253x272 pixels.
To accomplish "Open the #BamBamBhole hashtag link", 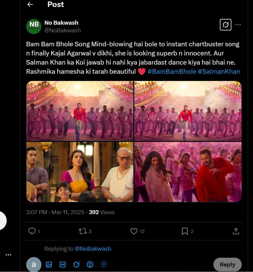I will tap(171, 72).
